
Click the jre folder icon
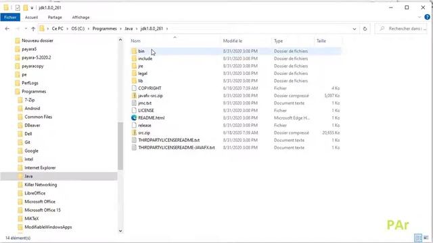tap(134, 66)
